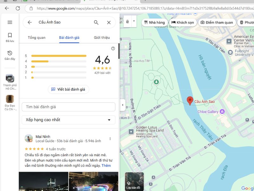Viewport: 254px width, 191px height.
Task: Switch to the Bài đánh giá tab
Action: click(x=69, y=38)
